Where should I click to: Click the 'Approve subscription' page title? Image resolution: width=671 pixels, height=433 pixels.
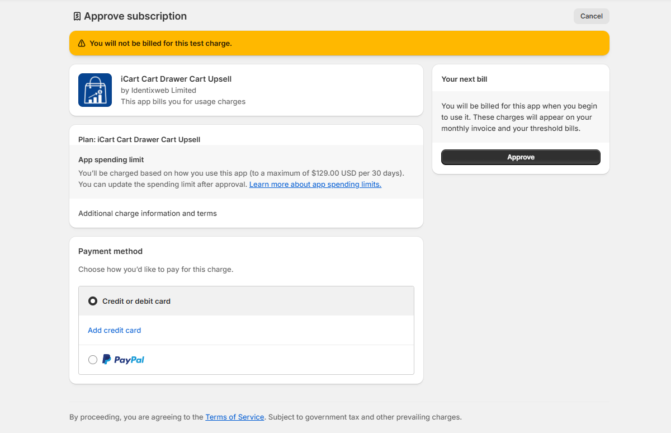pos(135,16)
